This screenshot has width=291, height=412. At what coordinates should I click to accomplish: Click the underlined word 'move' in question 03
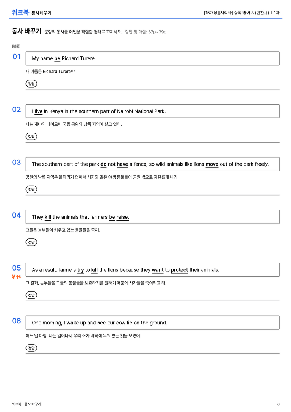tap(212, 164)
